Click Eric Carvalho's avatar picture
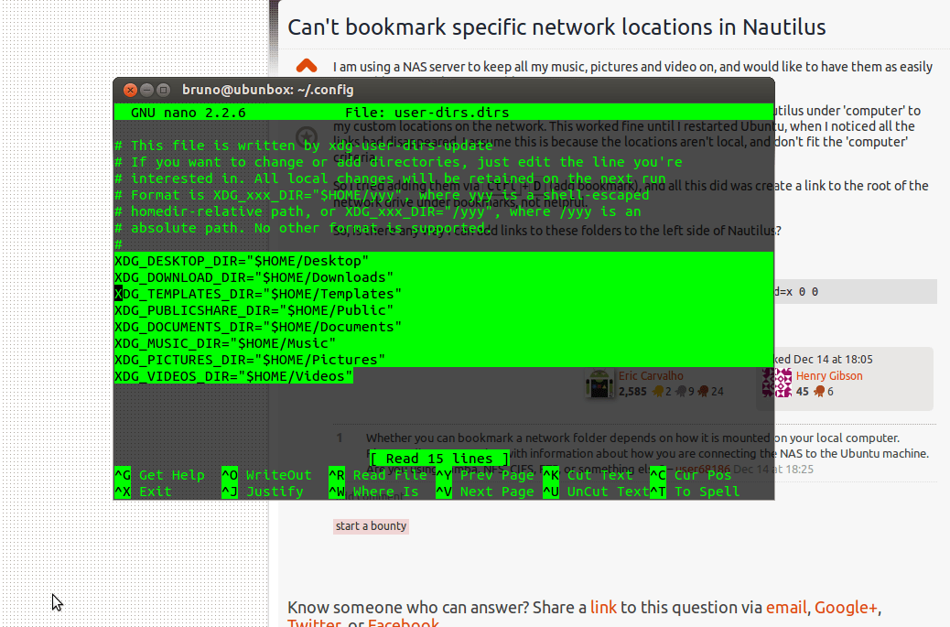Viewport: 950px width, 627px height. coord(600,384)
